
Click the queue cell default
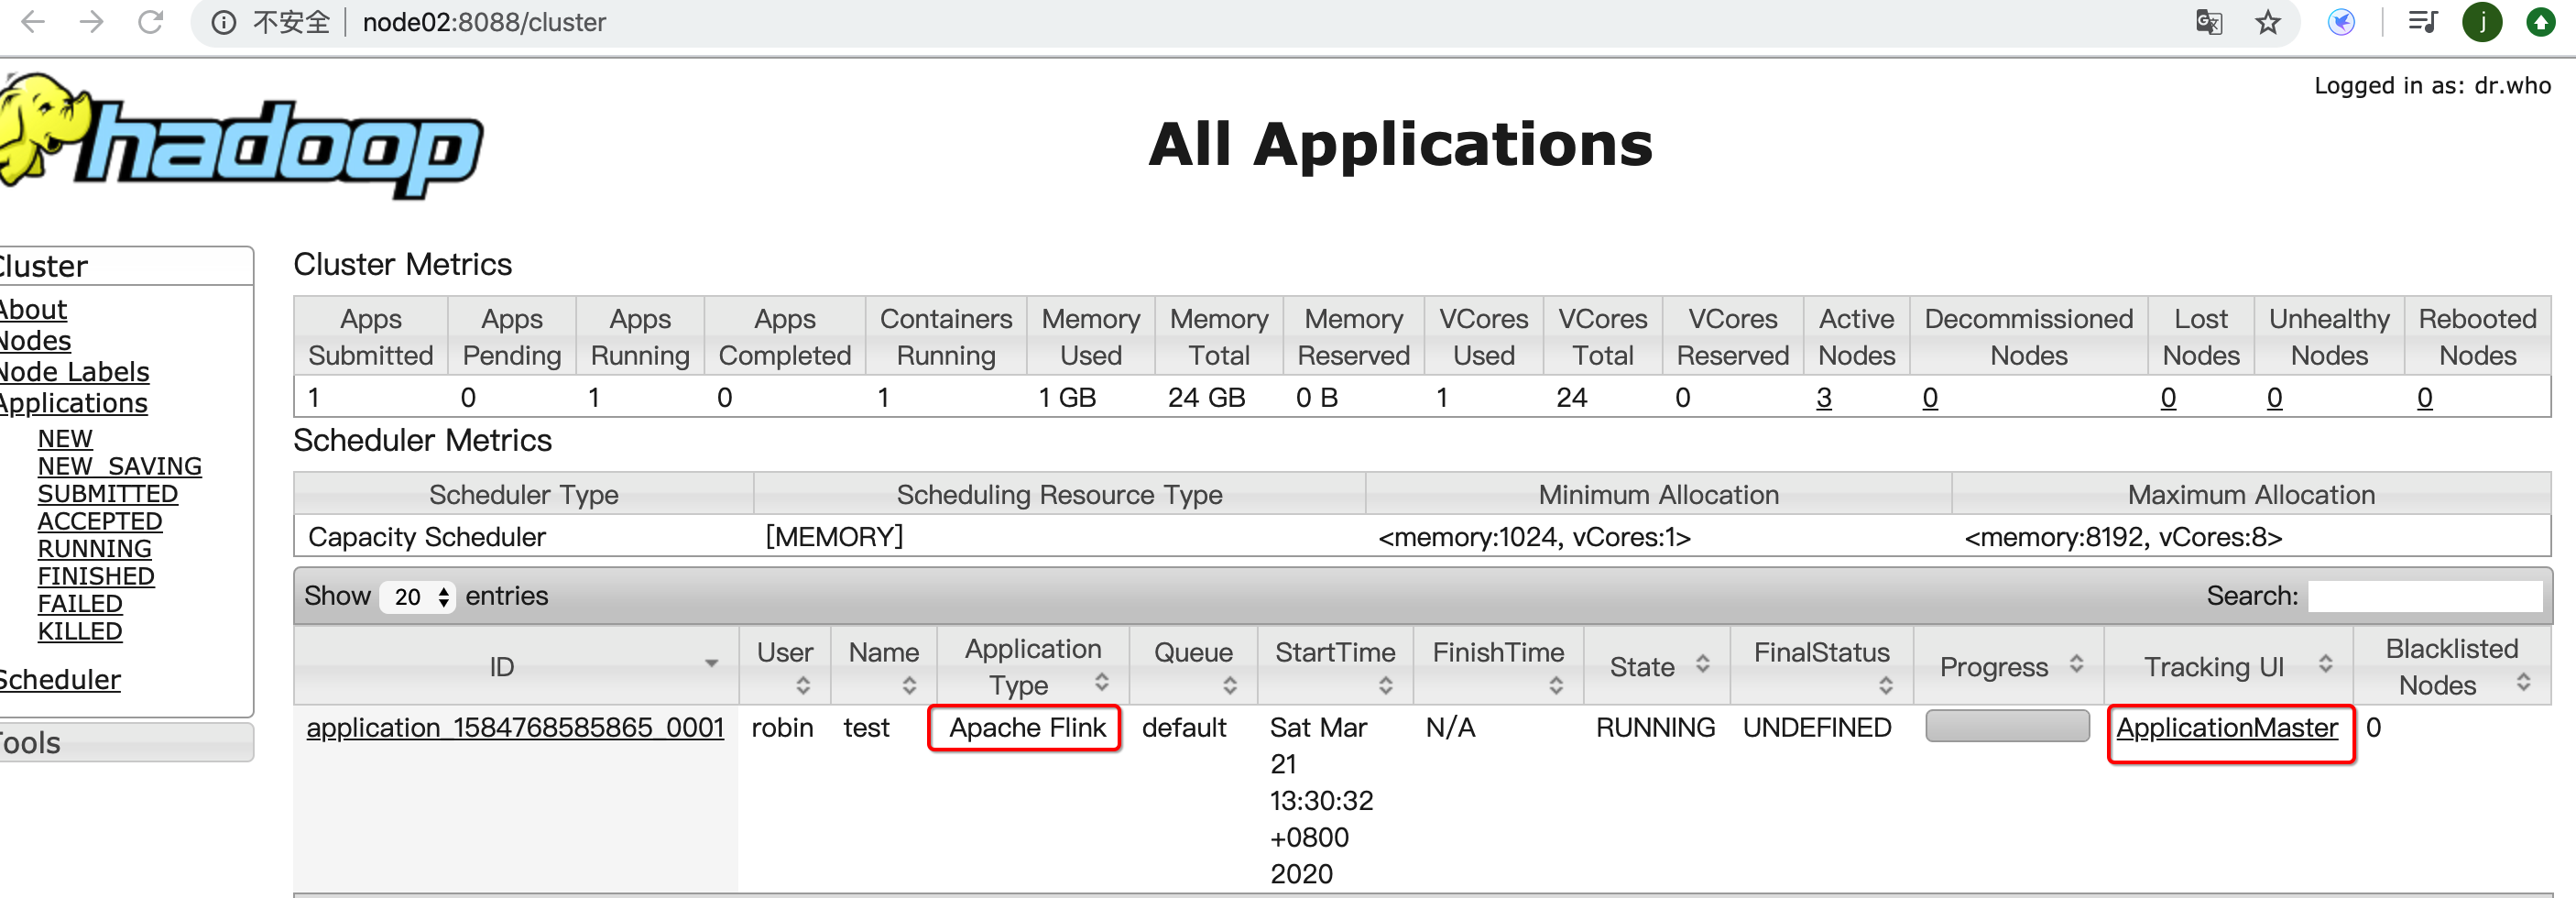tap(1184, 728)
